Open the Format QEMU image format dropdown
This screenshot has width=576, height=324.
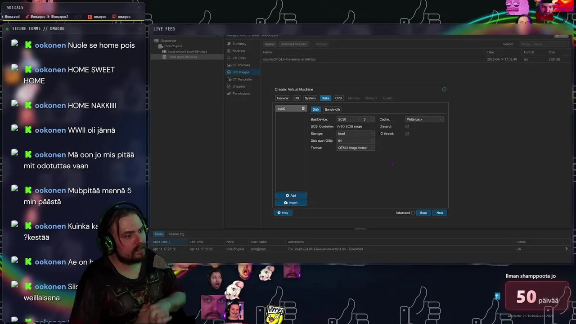point(355,148)
